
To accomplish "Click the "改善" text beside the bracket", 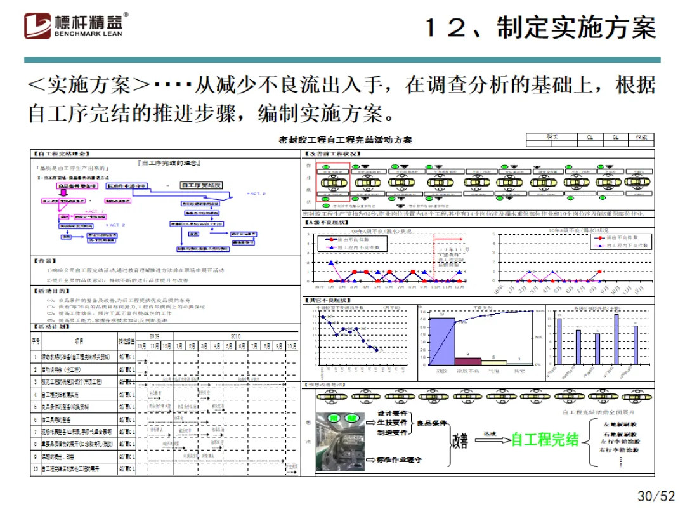I will 460,440.
